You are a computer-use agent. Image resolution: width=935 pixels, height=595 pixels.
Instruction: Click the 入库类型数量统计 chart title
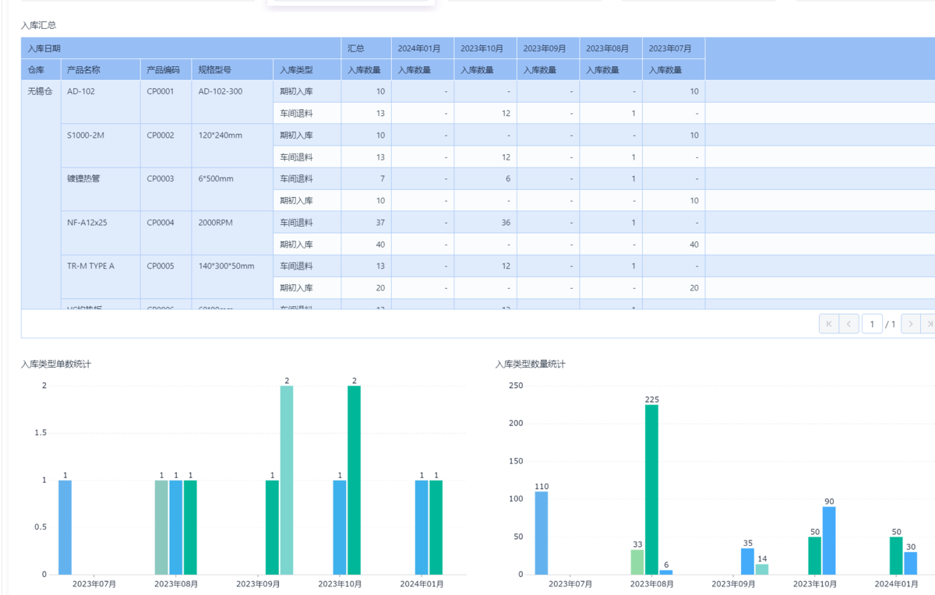tap(531, 364)
